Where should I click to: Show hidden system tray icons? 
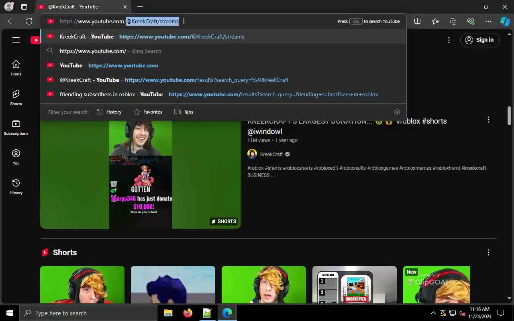(x=433, y=313)
